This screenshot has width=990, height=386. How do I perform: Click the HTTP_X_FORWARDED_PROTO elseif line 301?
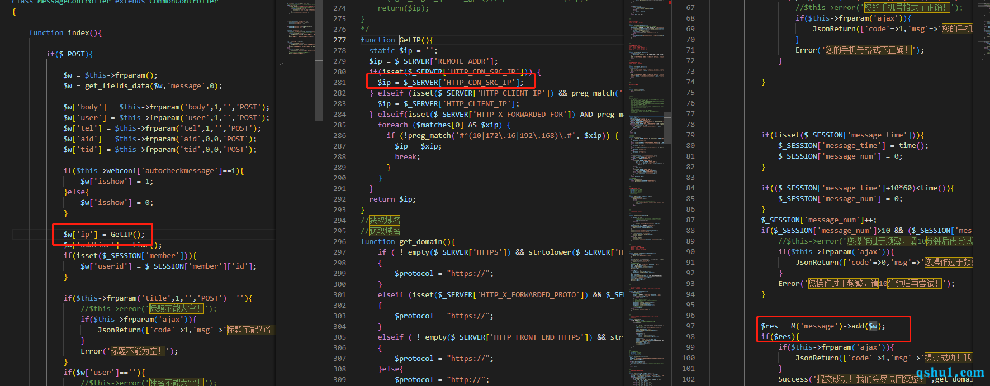pos(501,294)
